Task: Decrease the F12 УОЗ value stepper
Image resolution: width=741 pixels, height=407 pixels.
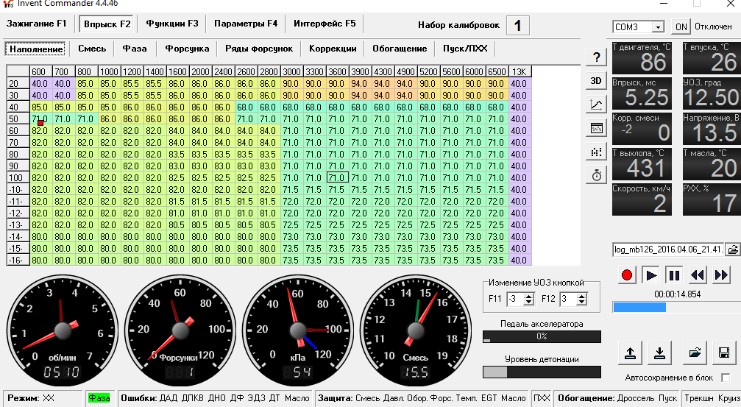Action: 582,302
